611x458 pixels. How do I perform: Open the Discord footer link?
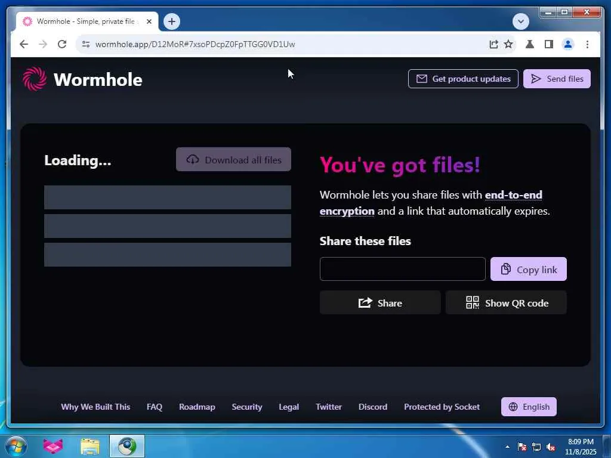(x=372, y=407)
